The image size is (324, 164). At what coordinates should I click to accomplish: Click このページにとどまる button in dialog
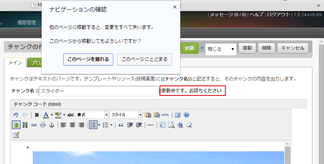tap(144, 60)
